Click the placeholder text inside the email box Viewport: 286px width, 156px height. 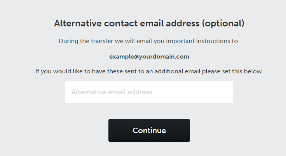coord(112,92)
